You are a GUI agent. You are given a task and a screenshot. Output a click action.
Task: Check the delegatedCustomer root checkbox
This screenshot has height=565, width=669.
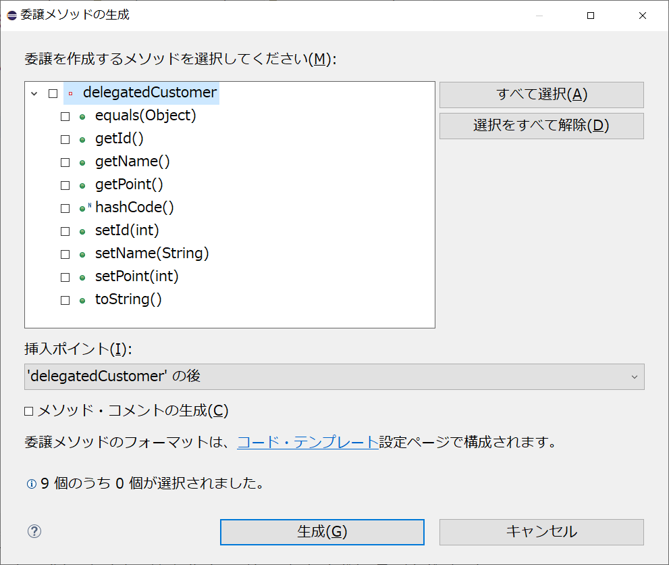tap(52, 93)
